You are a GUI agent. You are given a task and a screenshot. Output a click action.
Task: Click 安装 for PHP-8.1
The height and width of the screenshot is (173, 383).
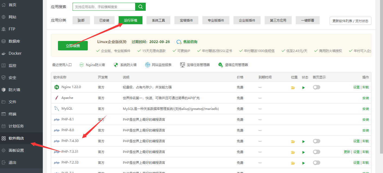pyautogui.click(x=366, y=120)
